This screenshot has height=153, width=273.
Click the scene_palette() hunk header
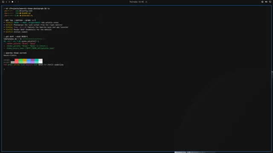pyautogui.click(x=21, y=41)
